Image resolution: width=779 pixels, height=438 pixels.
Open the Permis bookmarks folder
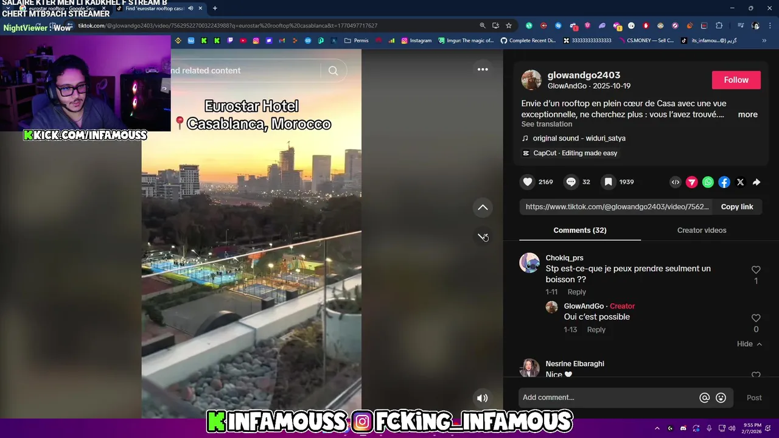[356, 41]
